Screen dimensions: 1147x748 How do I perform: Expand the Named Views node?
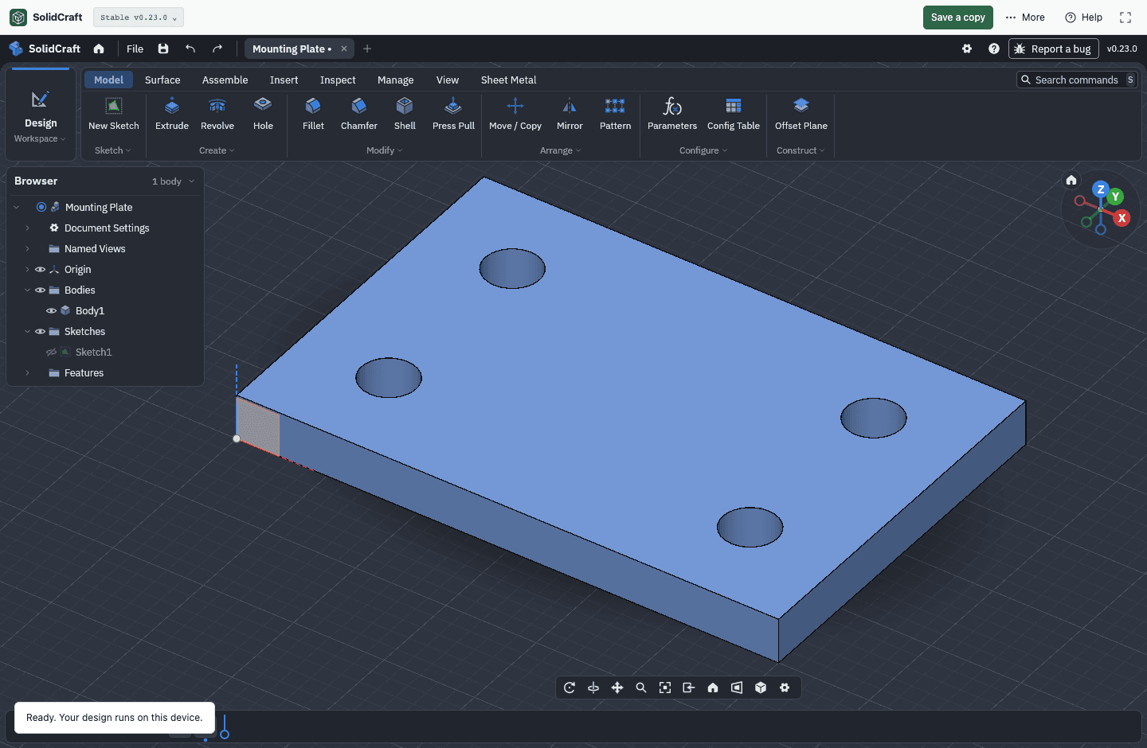tap(27, 249)
